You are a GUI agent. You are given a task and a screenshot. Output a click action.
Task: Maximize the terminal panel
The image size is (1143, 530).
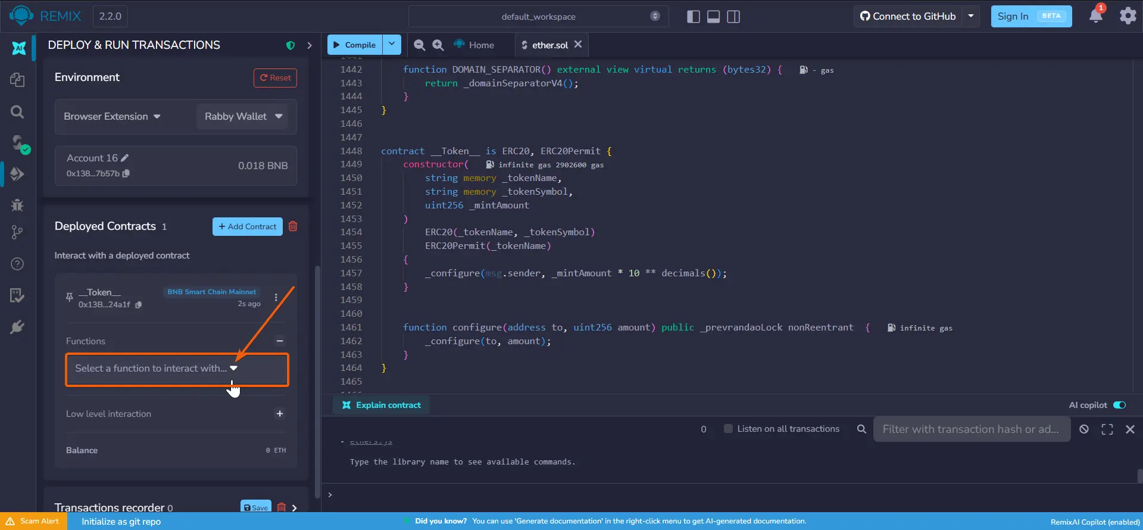(1107, 429)
